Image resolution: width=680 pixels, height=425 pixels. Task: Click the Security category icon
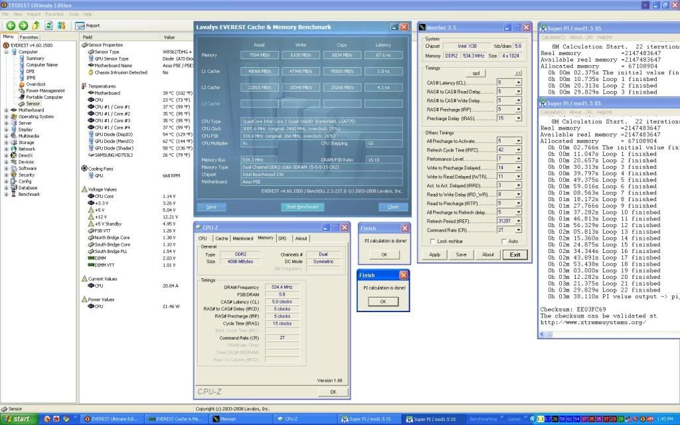[x=14, y=175]
